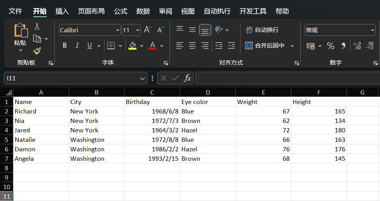Expand the copy options arrow
This screenshot has width=380, height=201.
(x=46, y=39)
